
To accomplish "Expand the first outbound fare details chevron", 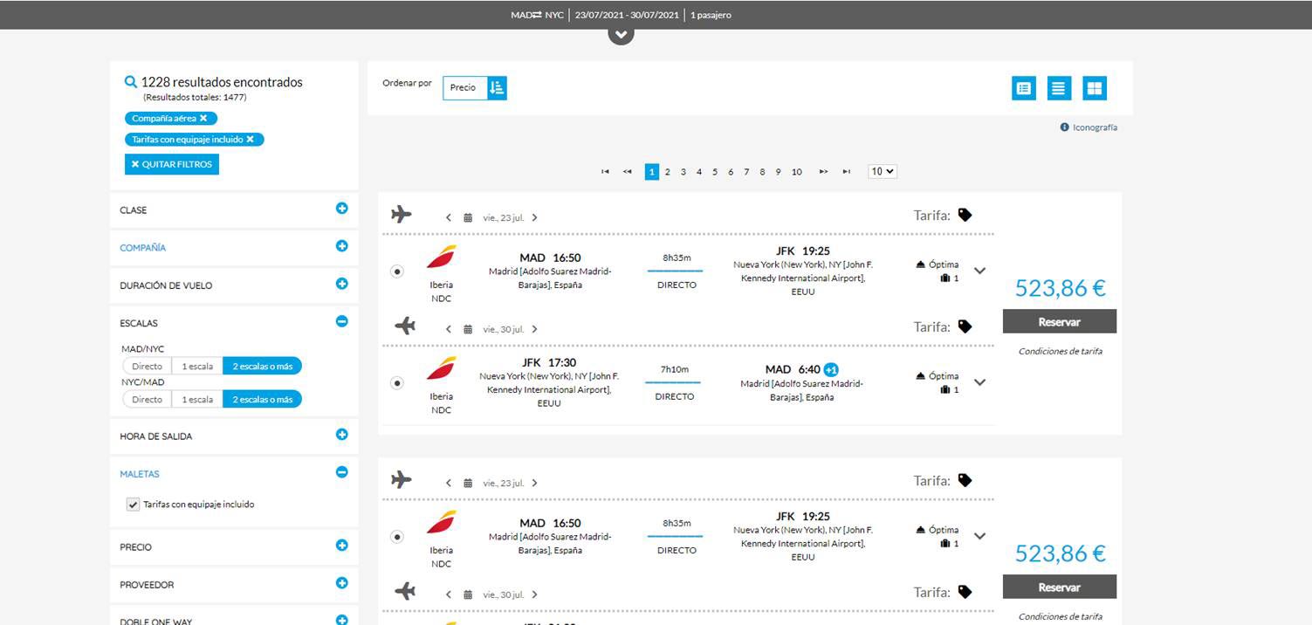I will (979, 271).
